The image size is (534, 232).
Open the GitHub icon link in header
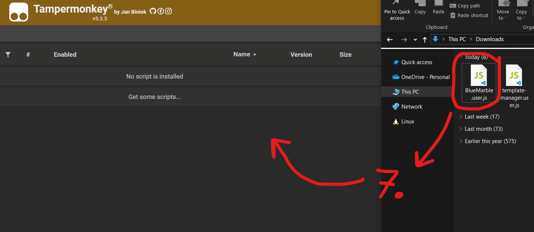click(x=153, y=11)
